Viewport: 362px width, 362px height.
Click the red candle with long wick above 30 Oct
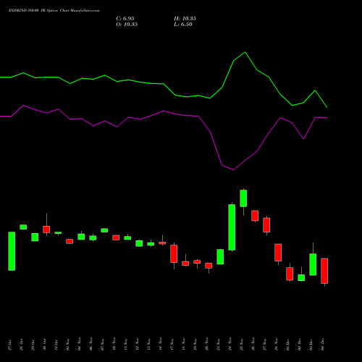[x=46, y=230]
